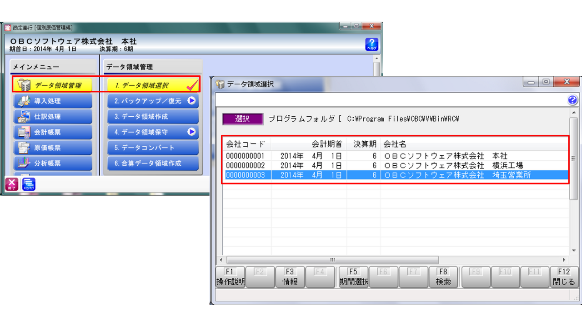This screenshot has width=582, height=327.
Task: Open 分析帳票 in the main menu
Action: click(x=53, y=163)
